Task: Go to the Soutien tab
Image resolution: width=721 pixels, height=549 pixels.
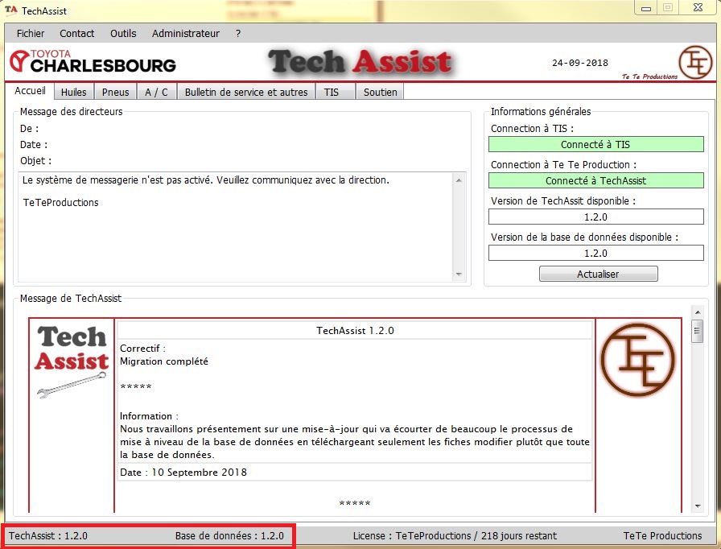Action: coord(380,93)
